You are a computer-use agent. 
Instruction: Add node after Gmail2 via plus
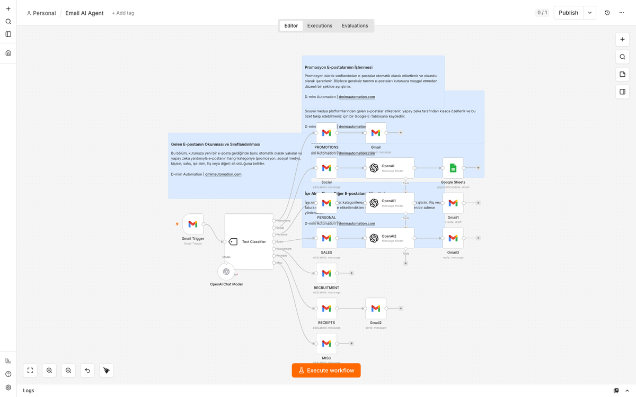(401, 308)
